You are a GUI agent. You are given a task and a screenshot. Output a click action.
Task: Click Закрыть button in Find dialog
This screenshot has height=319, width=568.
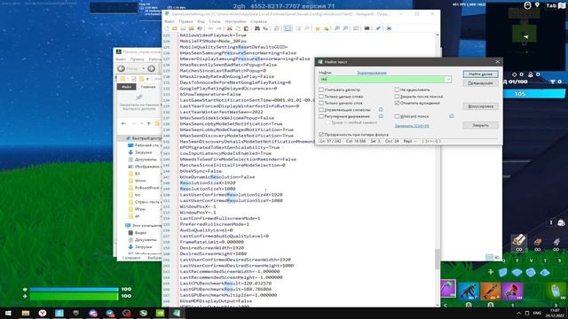click(x=480, y=125)
